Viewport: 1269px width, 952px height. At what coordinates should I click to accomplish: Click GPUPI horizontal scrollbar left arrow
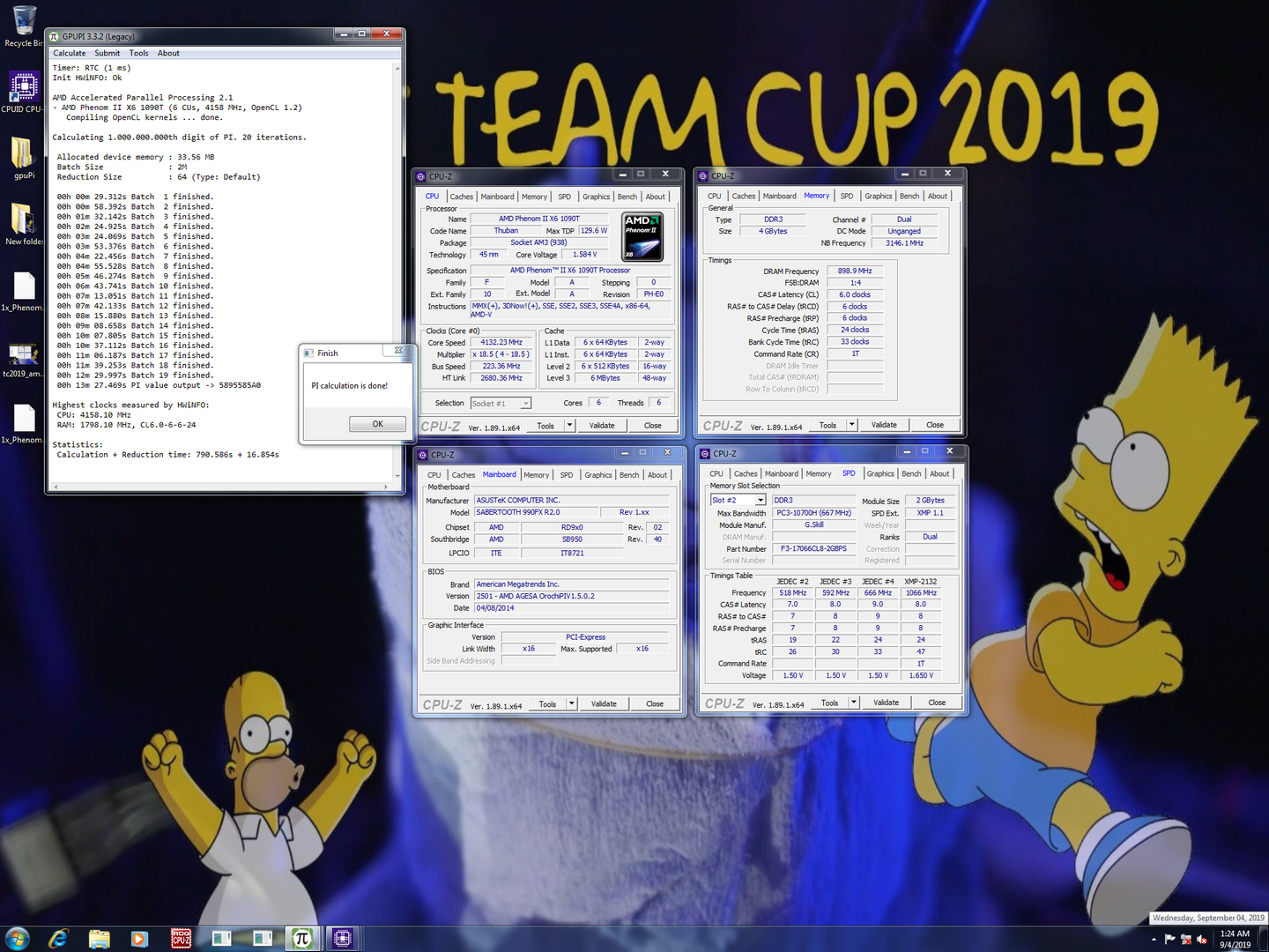(x=55, y=487)
